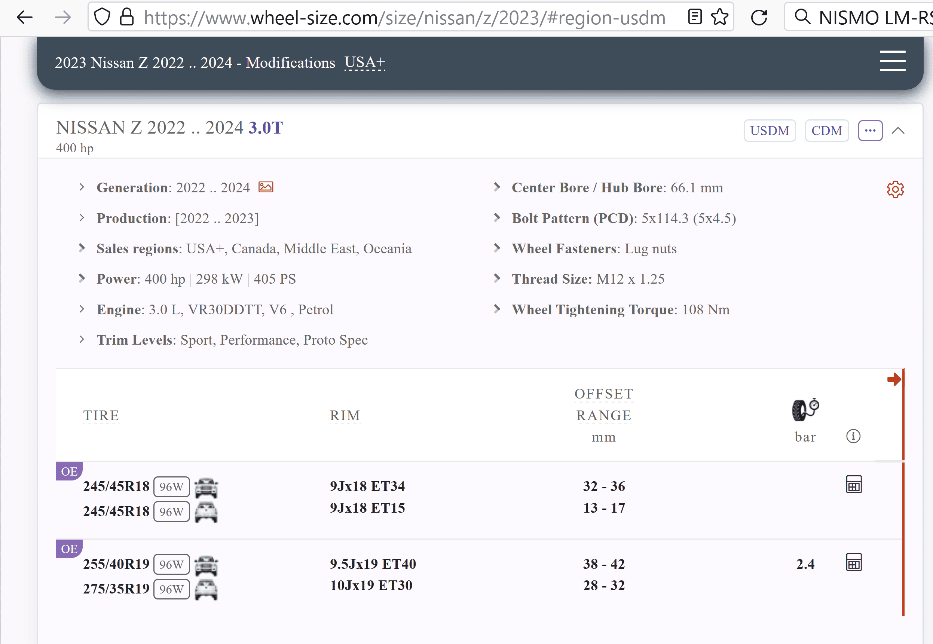The image size is (933, 644).
Task: Click the tire pressure gauge icon
Action: pyautogui.click(x=805, y=409)
